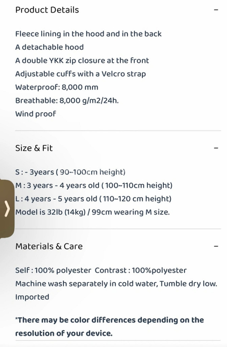This screenshot has height=347, width=227.
Task: Click the Size & Fit heading
Action: [34, 148]
